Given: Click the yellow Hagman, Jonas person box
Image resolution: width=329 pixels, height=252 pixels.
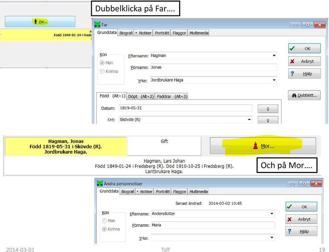Looking at the screenshot, I should click(66, 146).
